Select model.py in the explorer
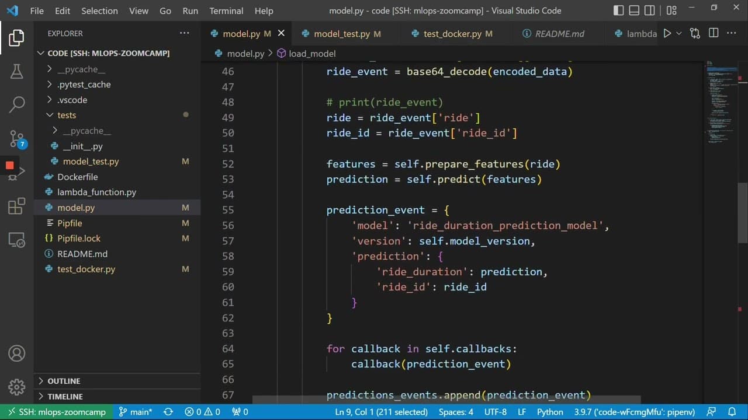748x420 pixels. click(x=76, y=208)
